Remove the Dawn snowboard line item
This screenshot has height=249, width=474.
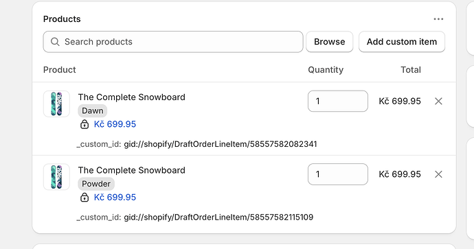pos(438,101)
